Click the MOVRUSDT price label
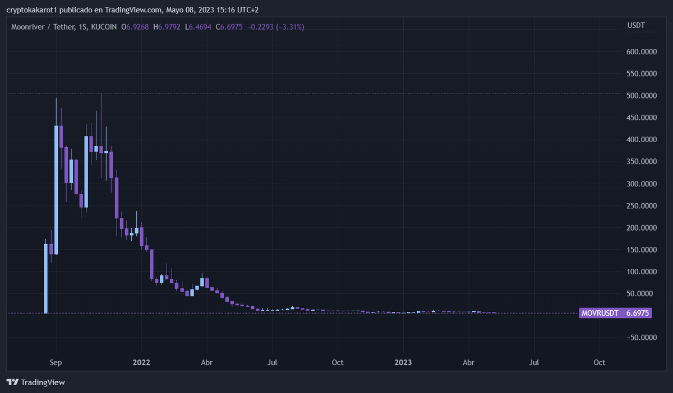673x393 pixels. (615, 314)
